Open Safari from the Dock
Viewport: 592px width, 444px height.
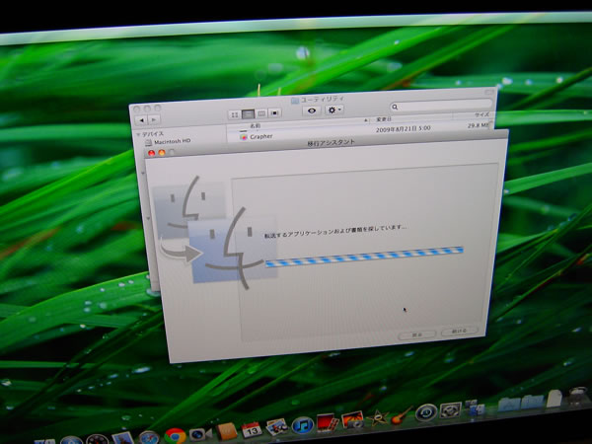(x=149, y=438)
